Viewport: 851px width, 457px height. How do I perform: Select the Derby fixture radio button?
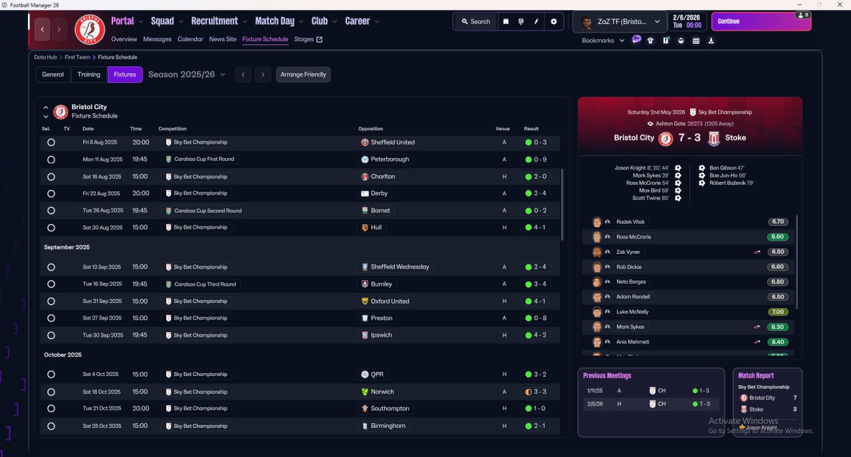click(x=51, y=193)
